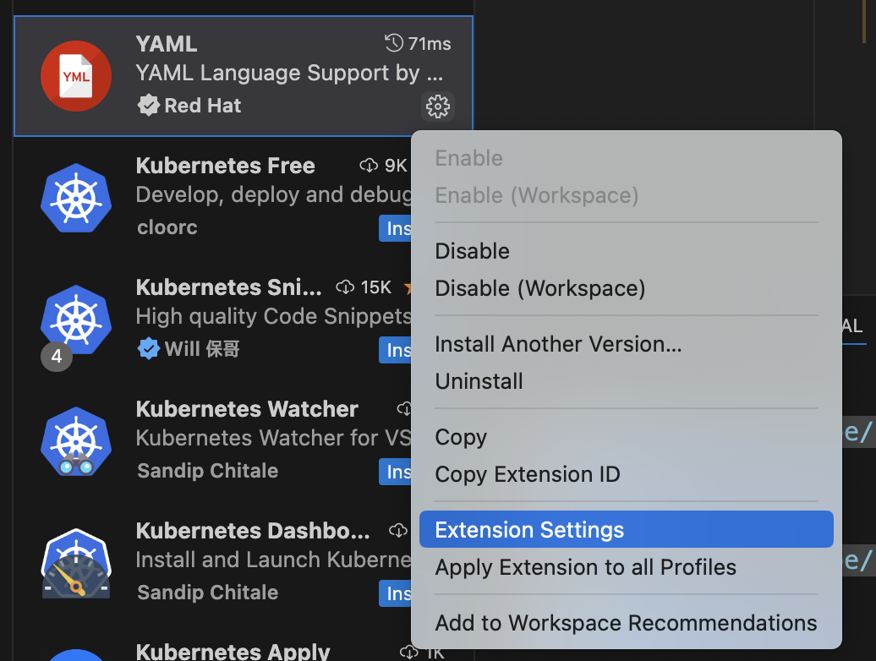Image resolution: width=876 pixels, height=661 pixels.
Task: Click the Will 保哥 verified badge
Action: [148, 348]
